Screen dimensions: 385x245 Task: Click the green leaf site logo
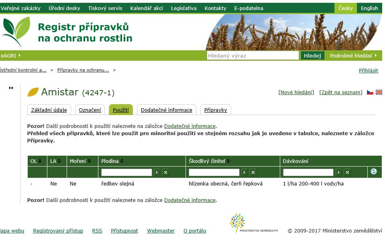pyautogui.click(x=16, y=32)
